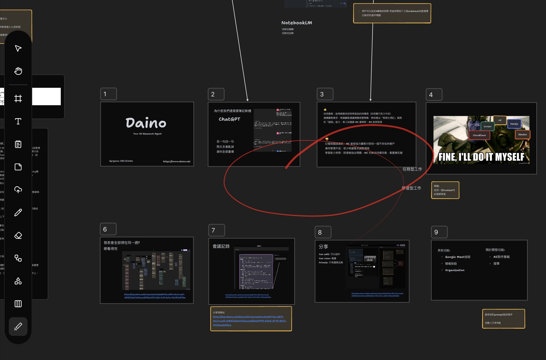Open the cloud upload tool
The width and height of the screenshot is (546, 360).
tap(18, 190)
